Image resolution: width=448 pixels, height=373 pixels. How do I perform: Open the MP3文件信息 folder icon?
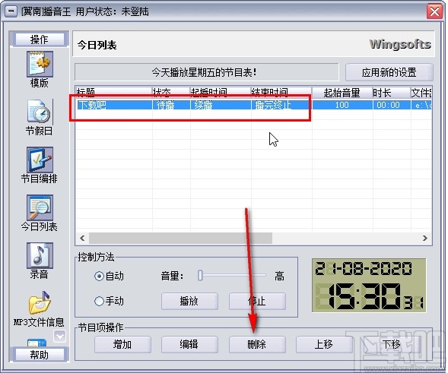point(40,303)
